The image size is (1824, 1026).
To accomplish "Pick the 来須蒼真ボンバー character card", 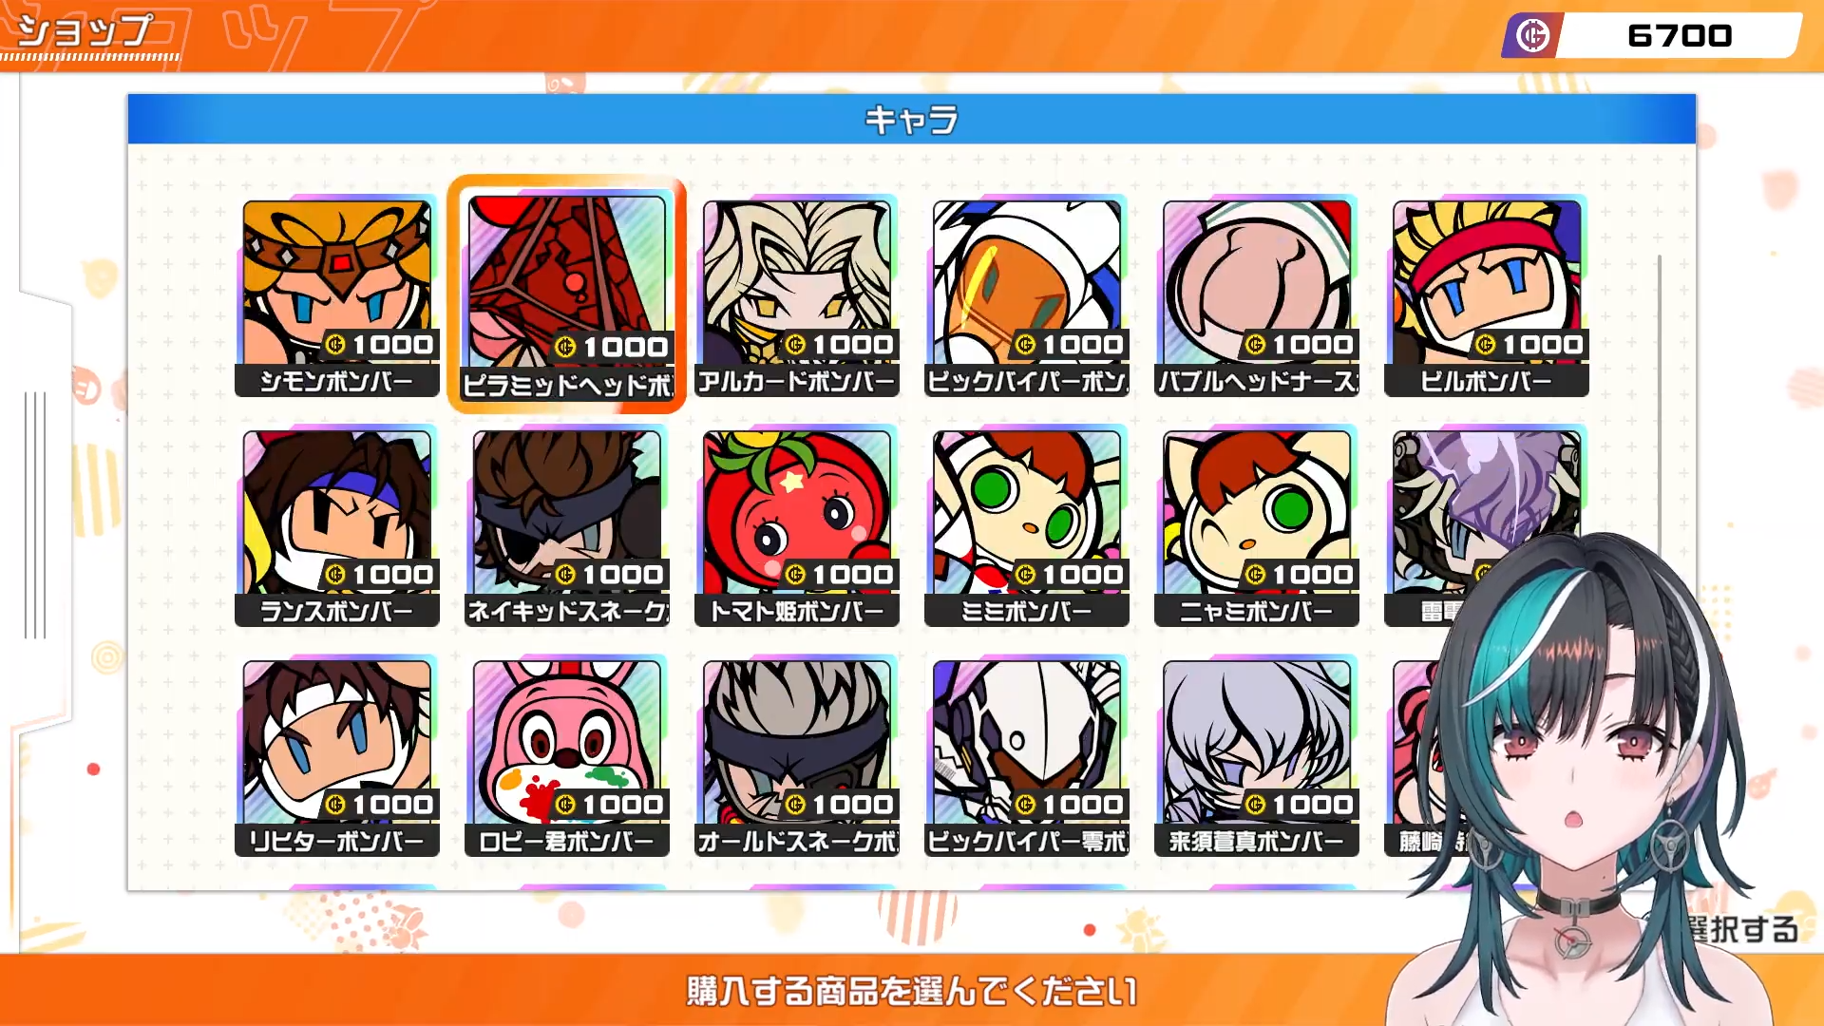I will click(1257, 756).
